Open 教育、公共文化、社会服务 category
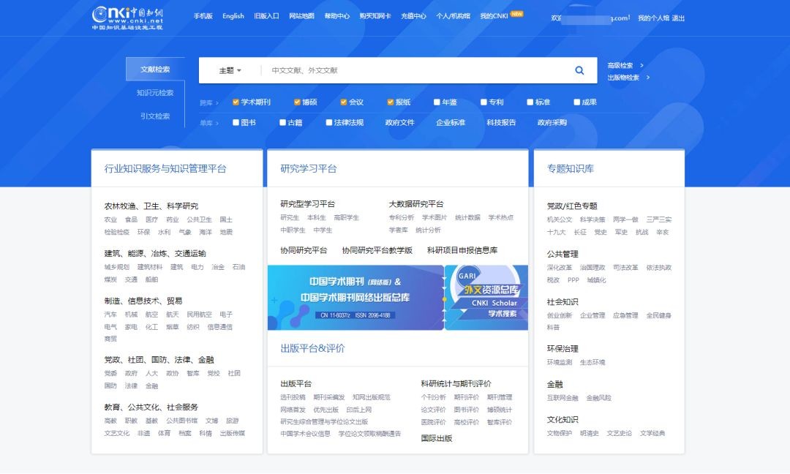This screenshot has height=474, width=790. pos(151,407)
